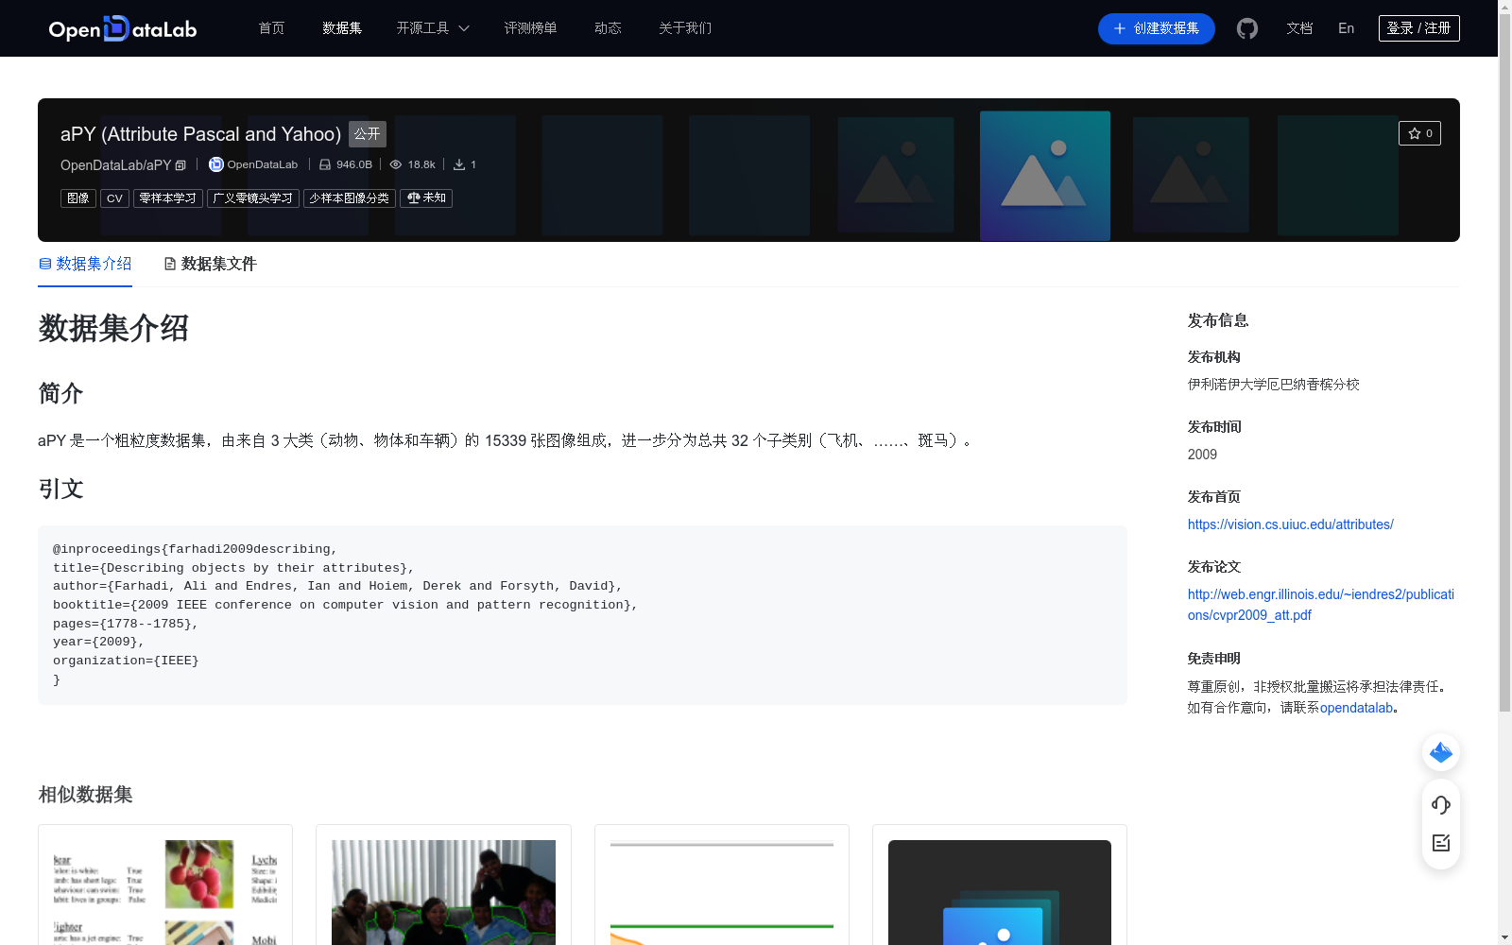Click the OpenDataLab publisher avatar icon
Image resolution: width=1512 pixels, height=945 pixels.
tap(216, 164)
